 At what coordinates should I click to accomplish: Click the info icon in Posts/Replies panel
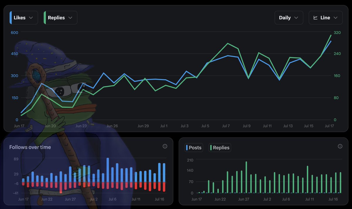pyautogui.click(x=340, y=146)
